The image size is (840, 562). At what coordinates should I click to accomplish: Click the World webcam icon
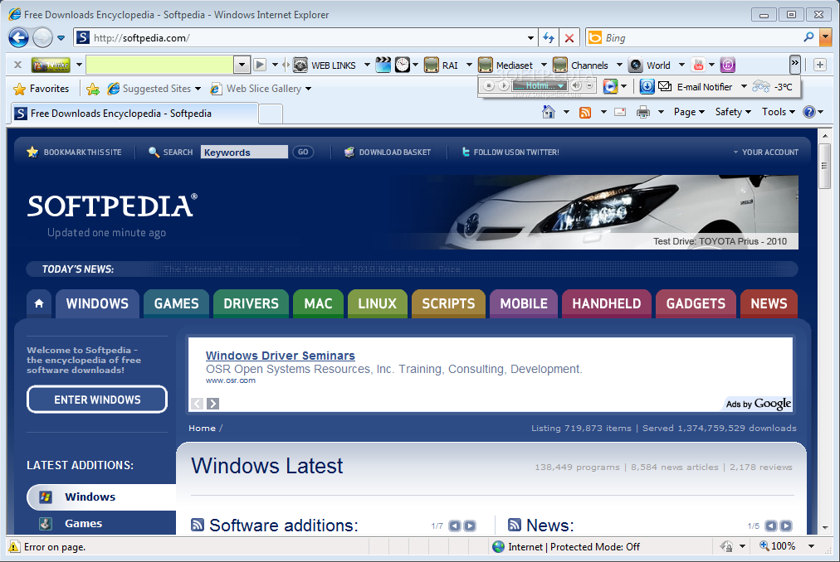(635, 65)
